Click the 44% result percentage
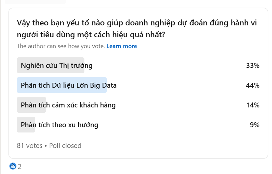Screen dimensions: 272x174 (253, 85)
